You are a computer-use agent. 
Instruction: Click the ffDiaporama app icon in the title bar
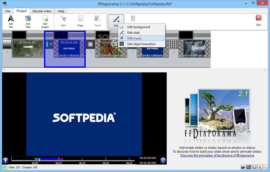[x=5, y=3]
